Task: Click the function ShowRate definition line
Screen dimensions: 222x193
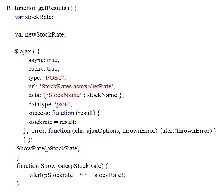Action: (x=62, y=166)
